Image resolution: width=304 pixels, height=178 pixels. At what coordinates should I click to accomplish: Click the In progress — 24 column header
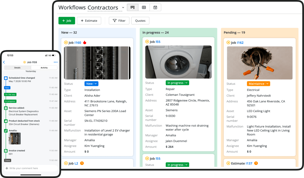click(x=155, y=33)
